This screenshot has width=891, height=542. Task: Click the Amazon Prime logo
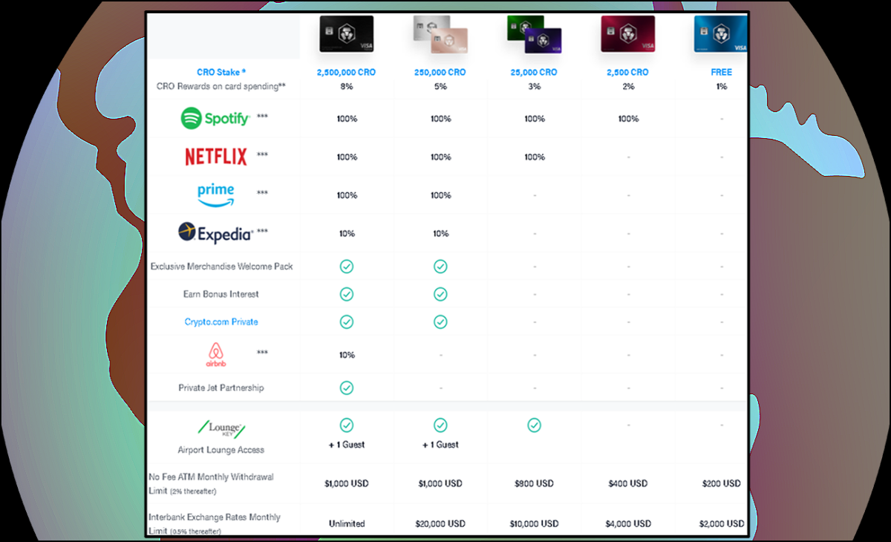point(216,195)
